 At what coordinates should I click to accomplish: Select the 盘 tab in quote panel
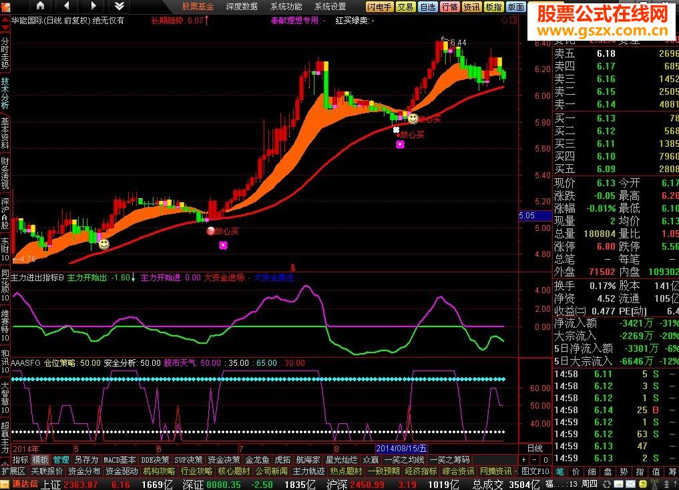click(608, 471)
